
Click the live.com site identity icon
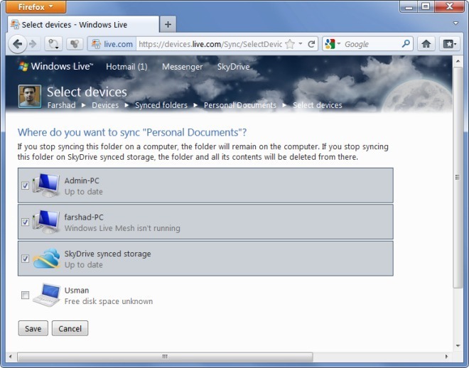pyautogui.click(x=96, y=44)
